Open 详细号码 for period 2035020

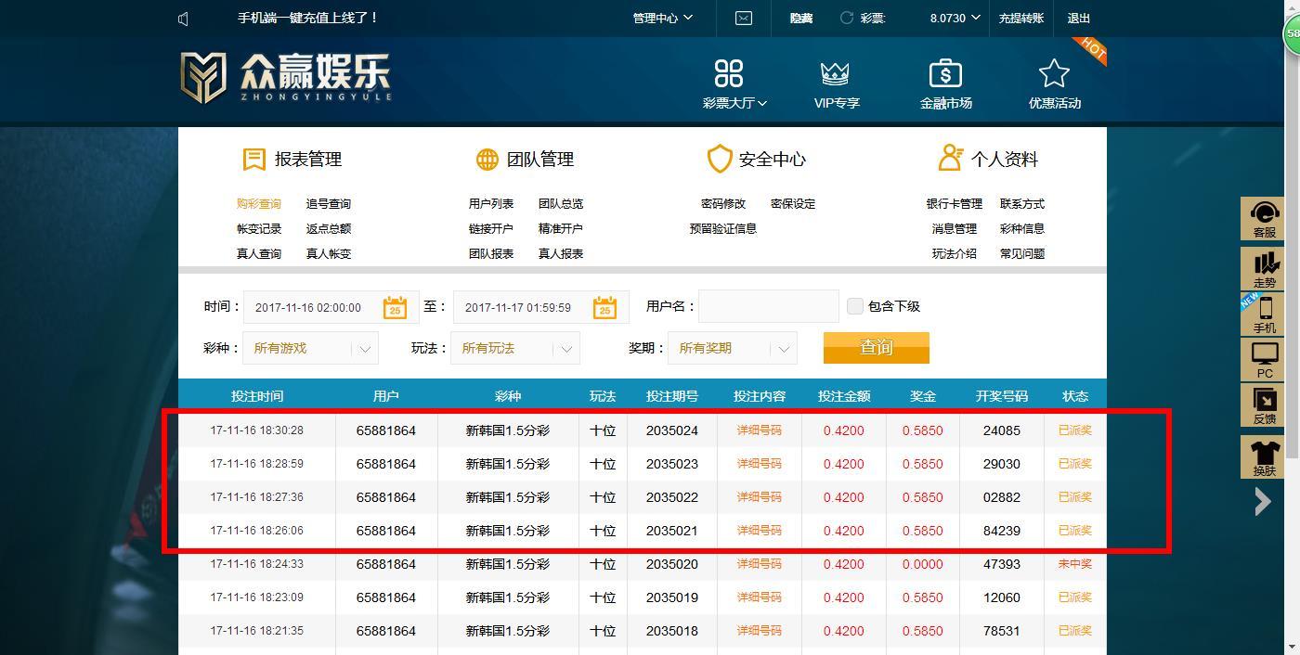pos(759,564)
